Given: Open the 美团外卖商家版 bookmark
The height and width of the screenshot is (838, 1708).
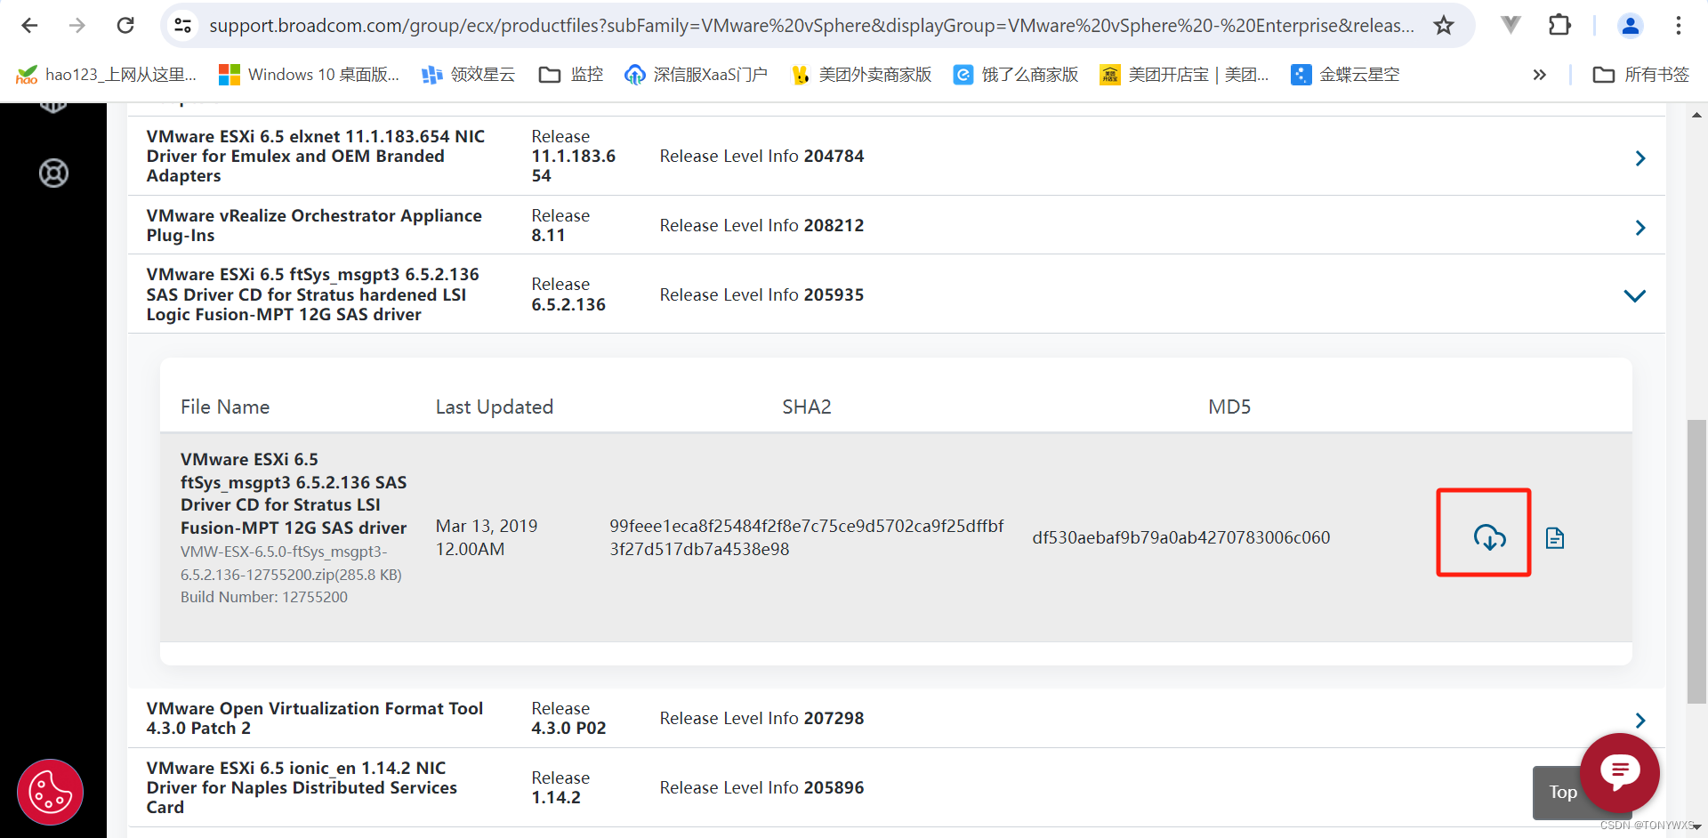Looking at the screenshot, I should (x=861, y=75).
